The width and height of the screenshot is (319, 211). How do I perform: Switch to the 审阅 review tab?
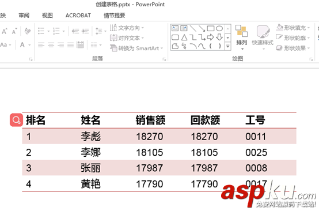pos(24,16)
